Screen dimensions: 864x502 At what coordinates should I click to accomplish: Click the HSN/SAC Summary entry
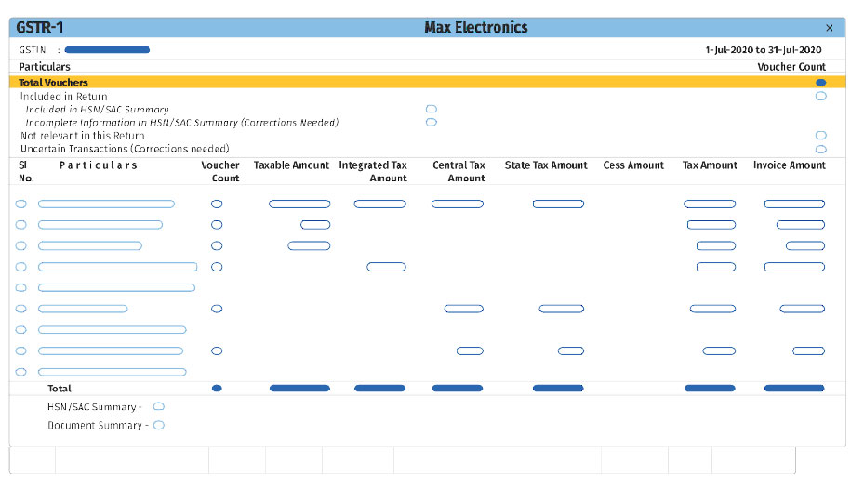(106, 406)
